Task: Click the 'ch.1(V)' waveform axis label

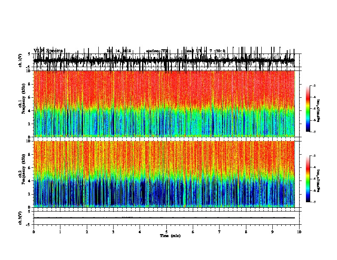Action: coord(20,60)
